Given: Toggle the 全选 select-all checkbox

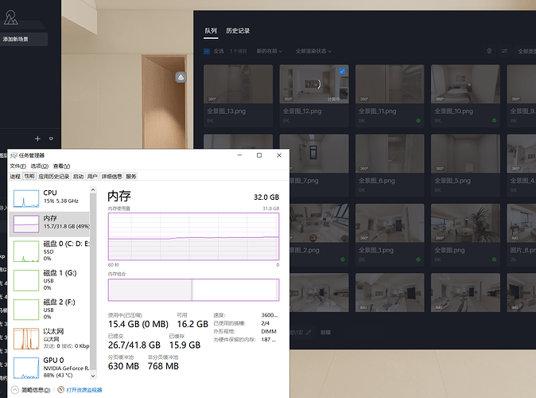Looking at the screenshot, I should [208, 51].
